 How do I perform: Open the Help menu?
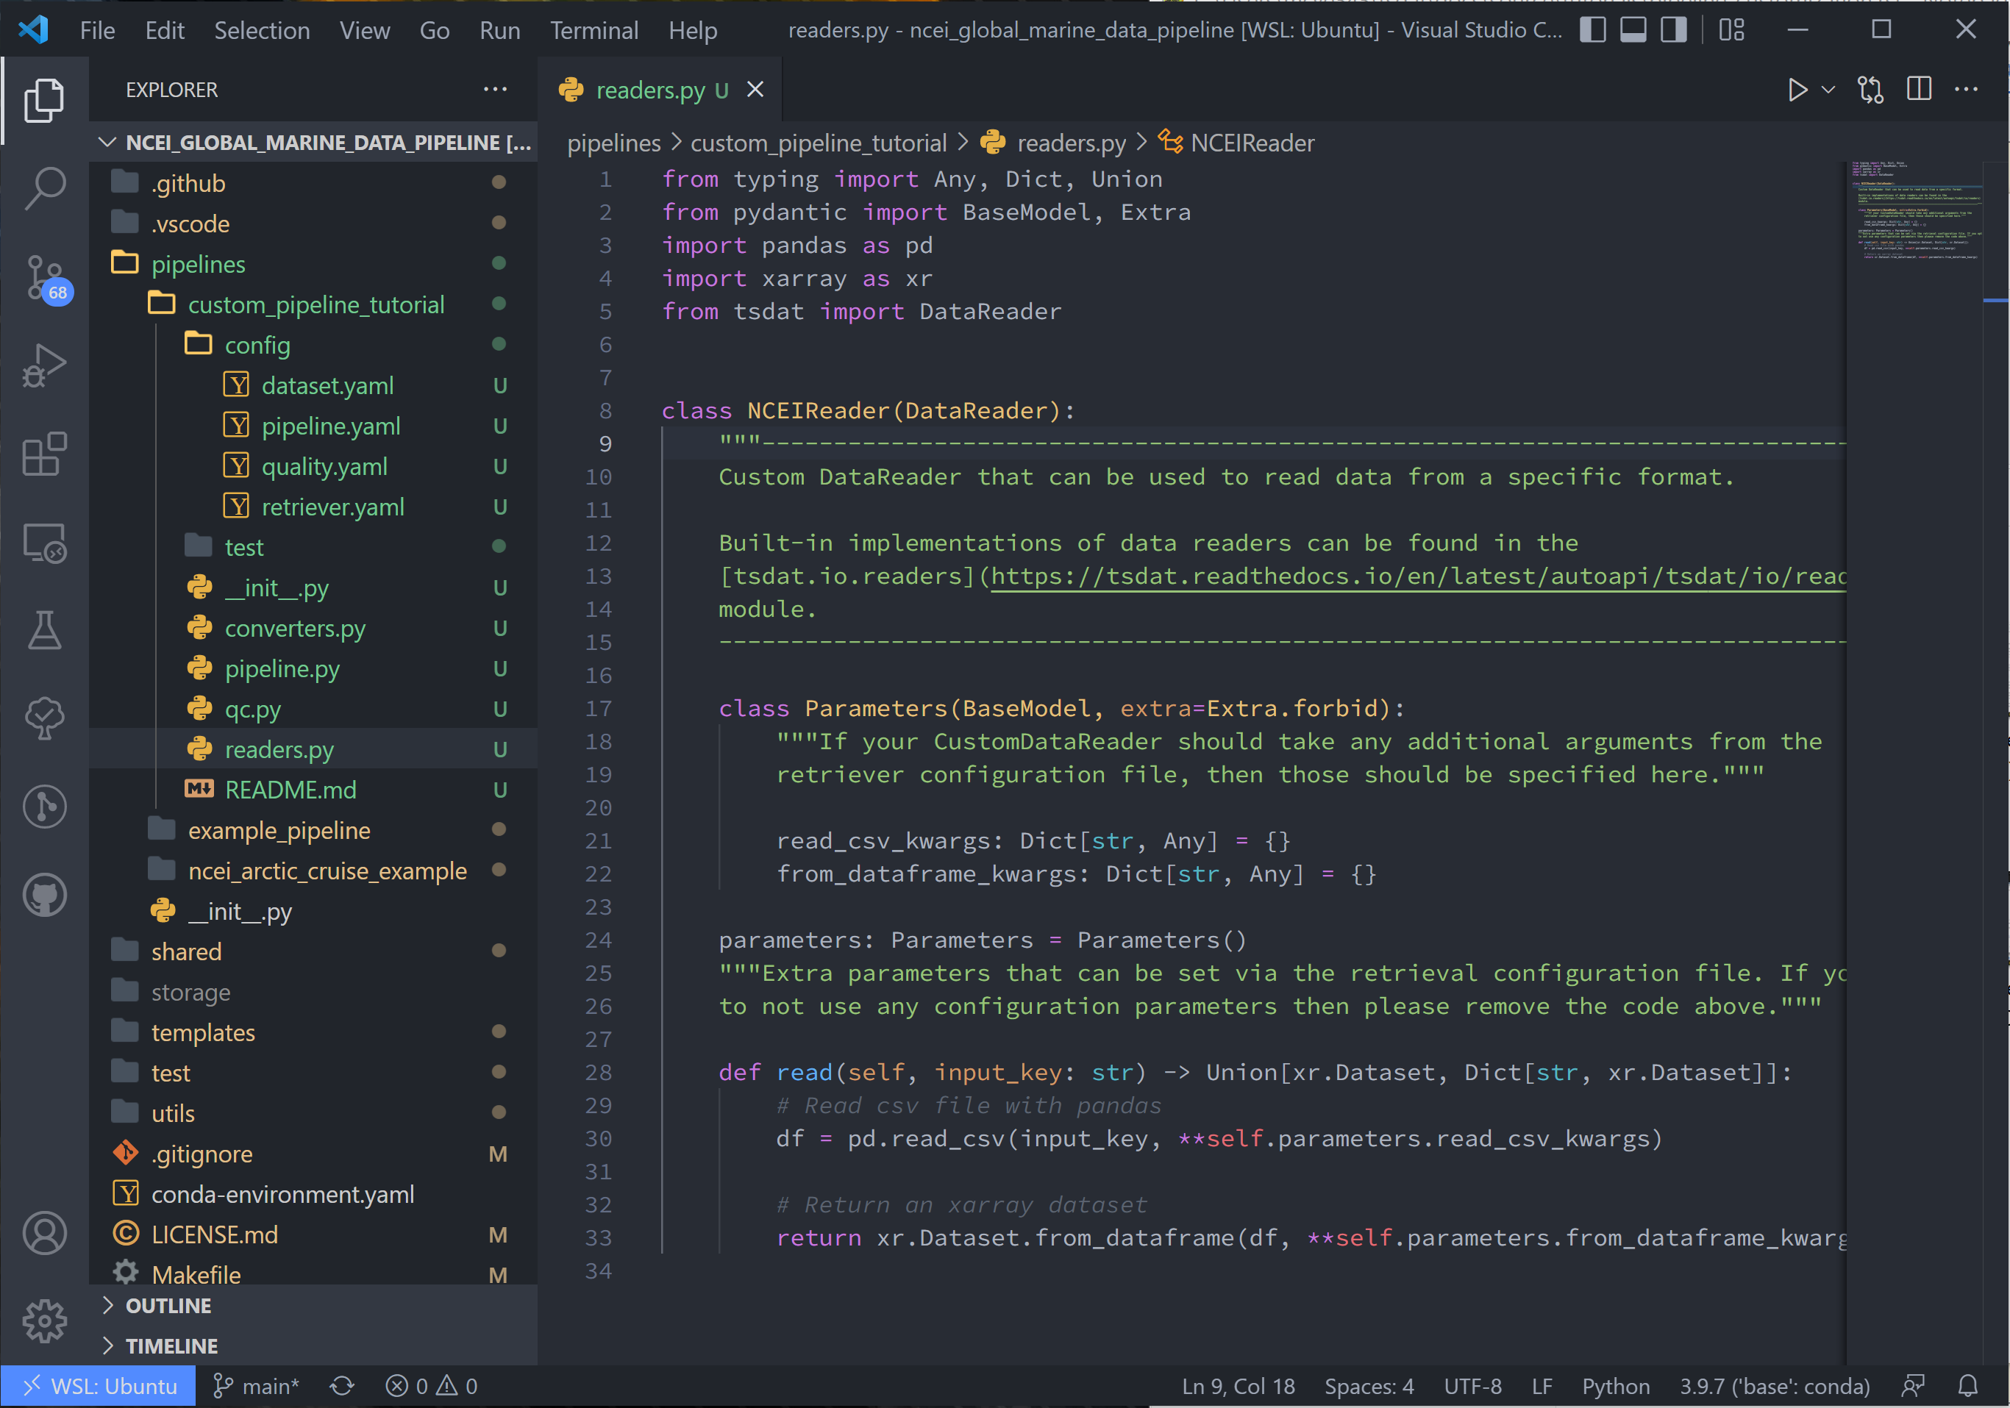pyautogui.click(x=693, y=31)
